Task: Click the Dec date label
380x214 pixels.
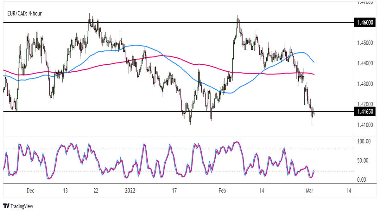Action: click(x=30, y=191)
